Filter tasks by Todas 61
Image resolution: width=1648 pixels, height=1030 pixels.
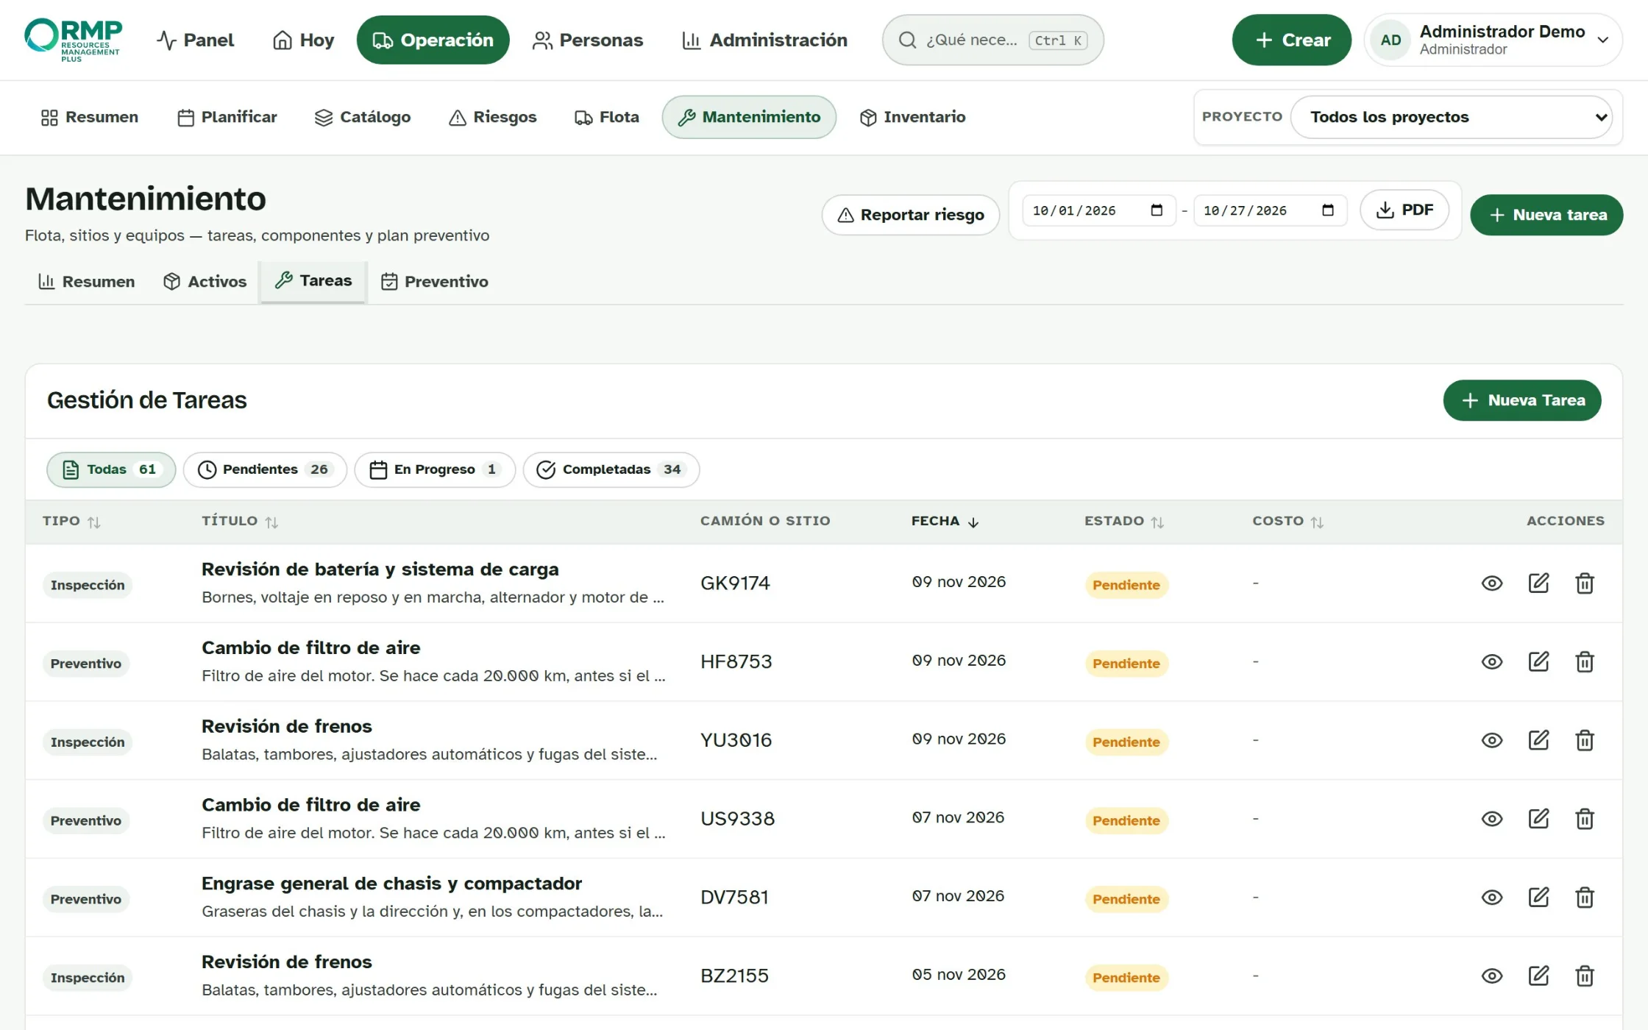click(x=111, y=469)
